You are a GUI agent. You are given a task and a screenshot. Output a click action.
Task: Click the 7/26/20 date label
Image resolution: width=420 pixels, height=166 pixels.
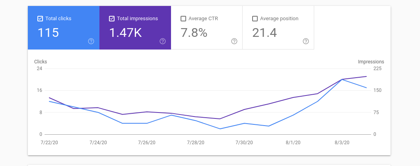pos(147,143)
